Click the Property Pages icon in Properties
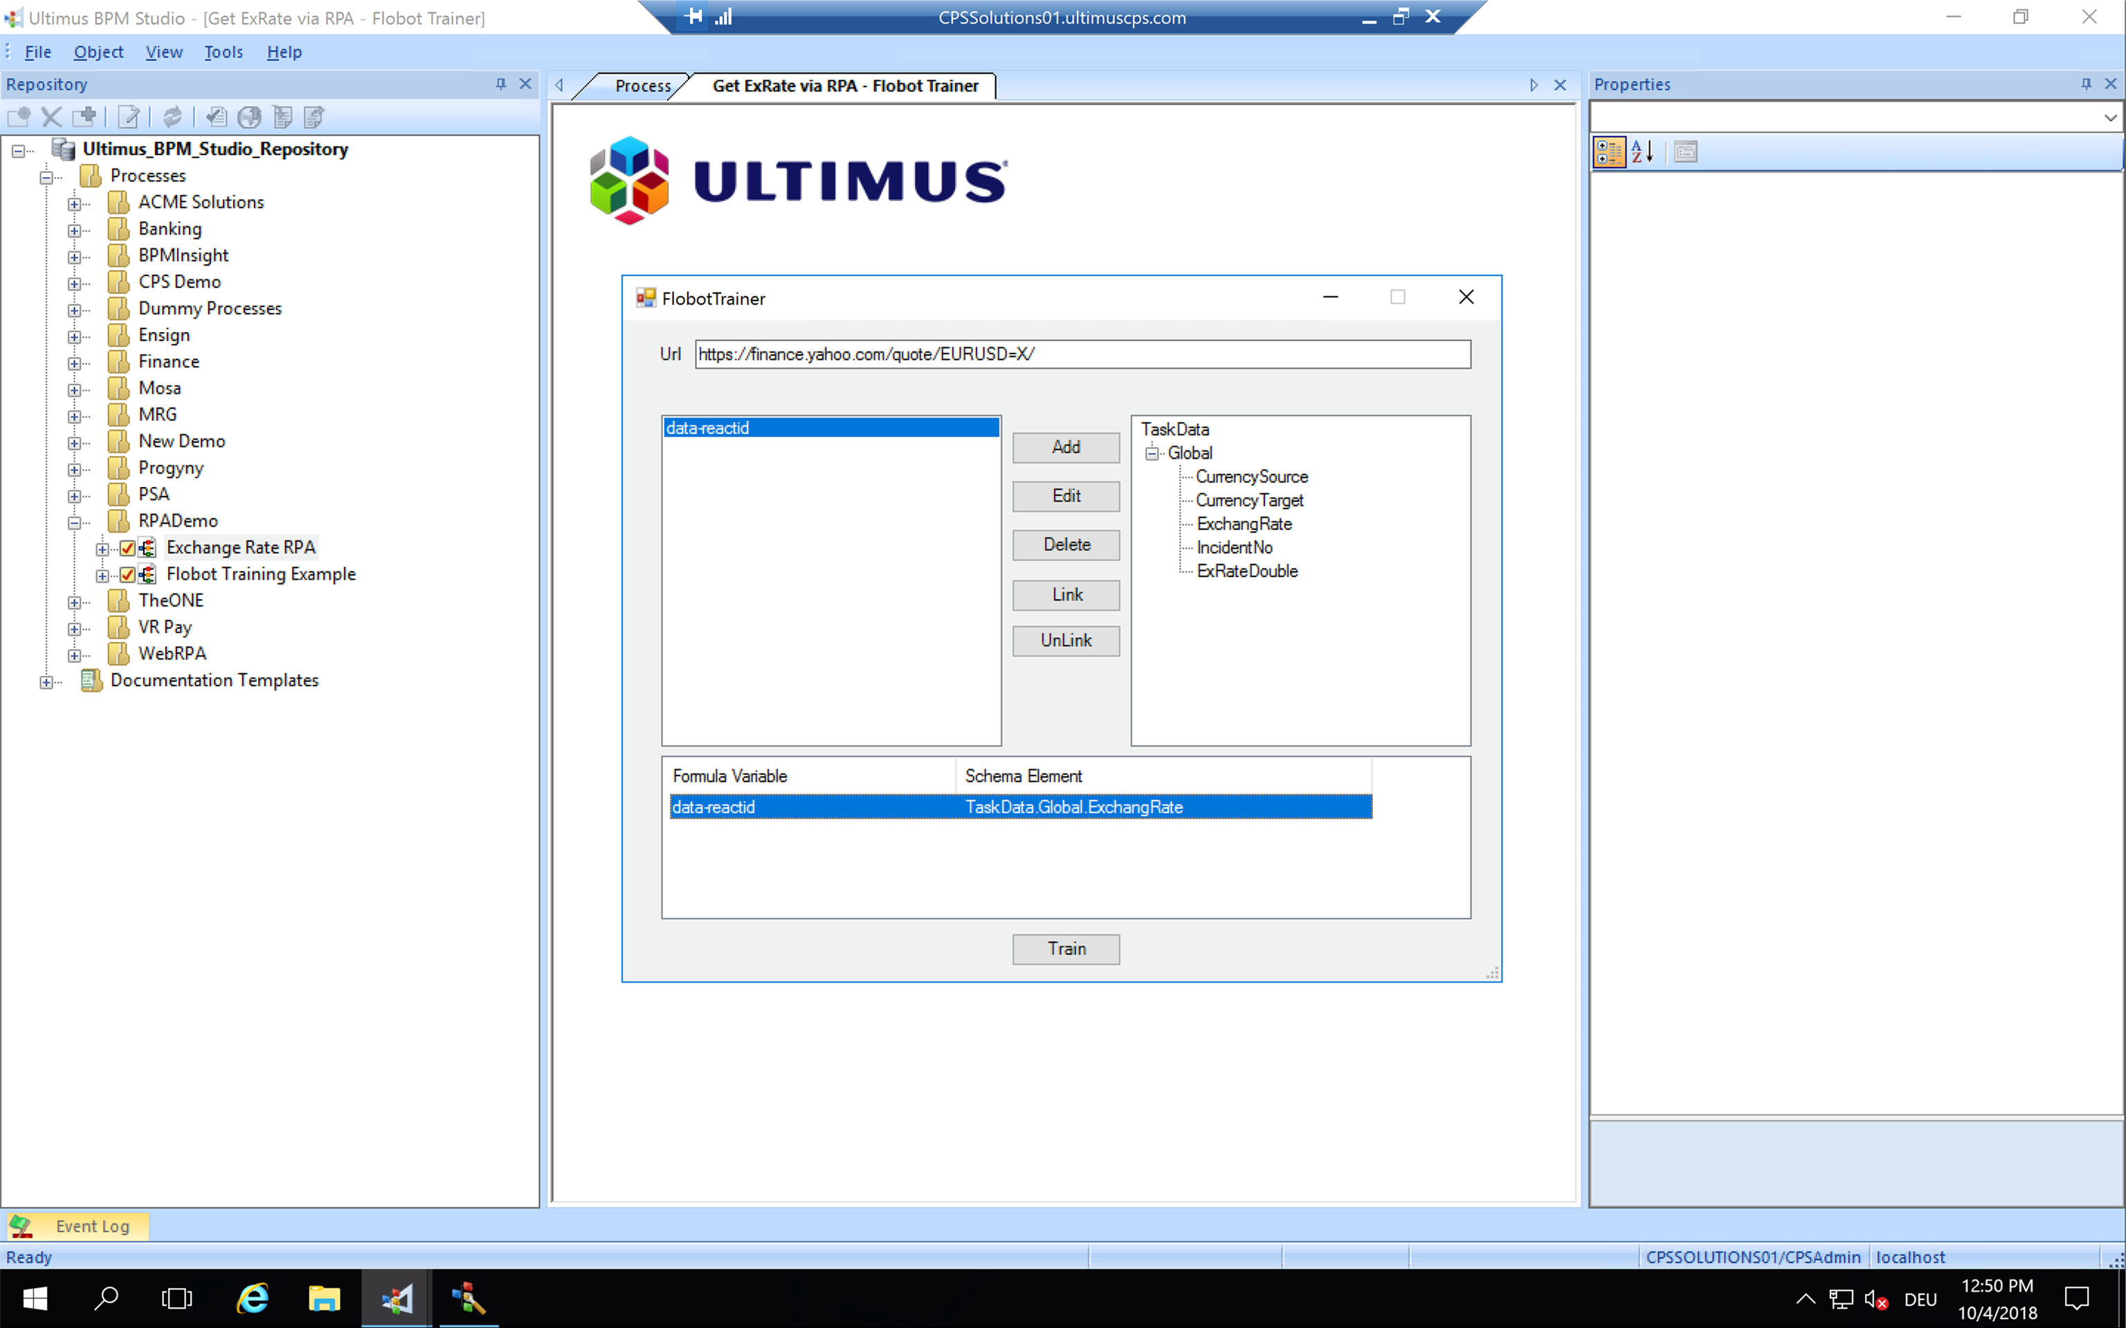2126x1328 pixels. [x=1685, y=152]
